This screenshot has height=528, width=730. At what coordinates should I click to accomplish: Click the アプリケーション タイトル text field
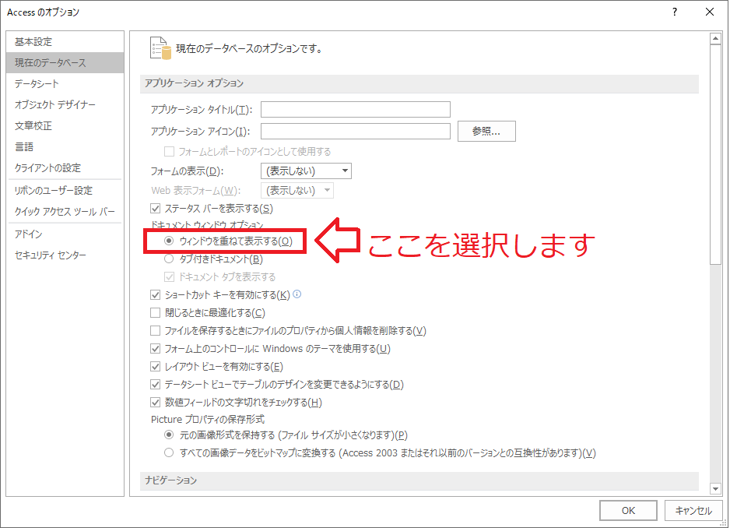356,110
